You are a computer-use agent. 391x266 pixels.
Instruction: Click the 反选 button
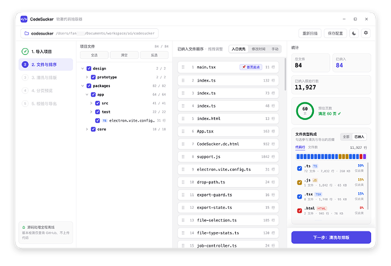coord(154,55)
